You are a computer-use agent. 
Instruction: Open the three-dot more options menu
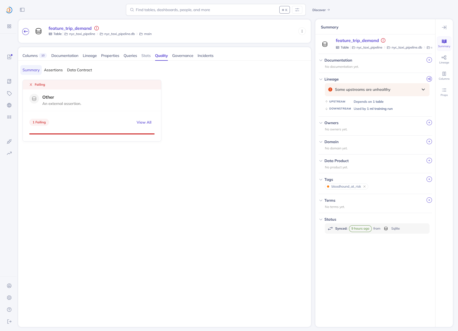coord(302,31)
